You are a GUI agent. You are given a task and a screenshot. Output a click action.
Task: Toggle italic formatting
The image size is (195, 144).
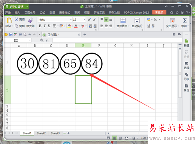pyautogui.click(x=44, y=26)
